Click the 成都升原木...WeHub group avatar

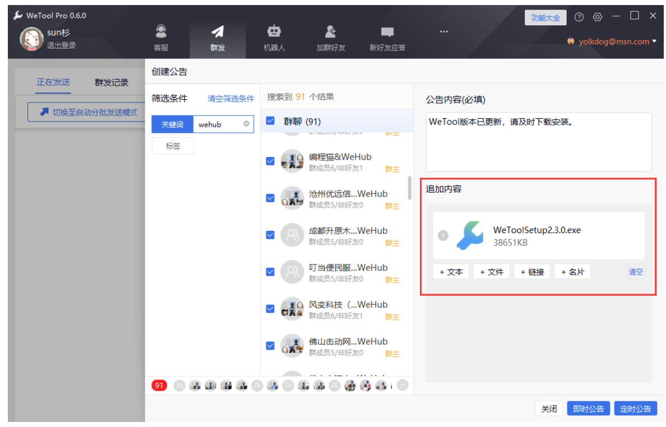(x=292, y=235)
